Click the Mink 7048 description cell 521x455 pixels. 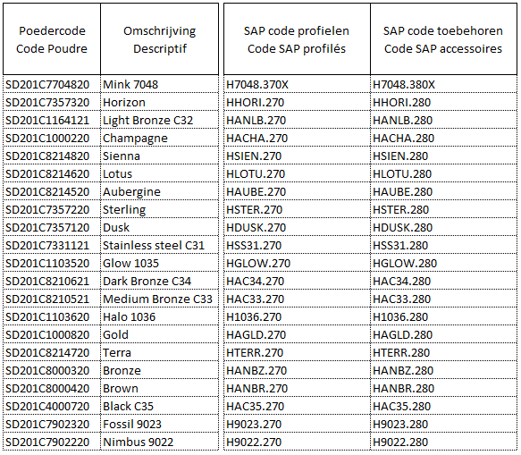[x=159, y=84]
